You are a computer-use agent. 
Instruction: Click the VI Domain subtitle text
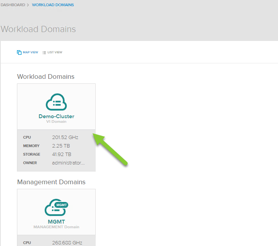56,122
